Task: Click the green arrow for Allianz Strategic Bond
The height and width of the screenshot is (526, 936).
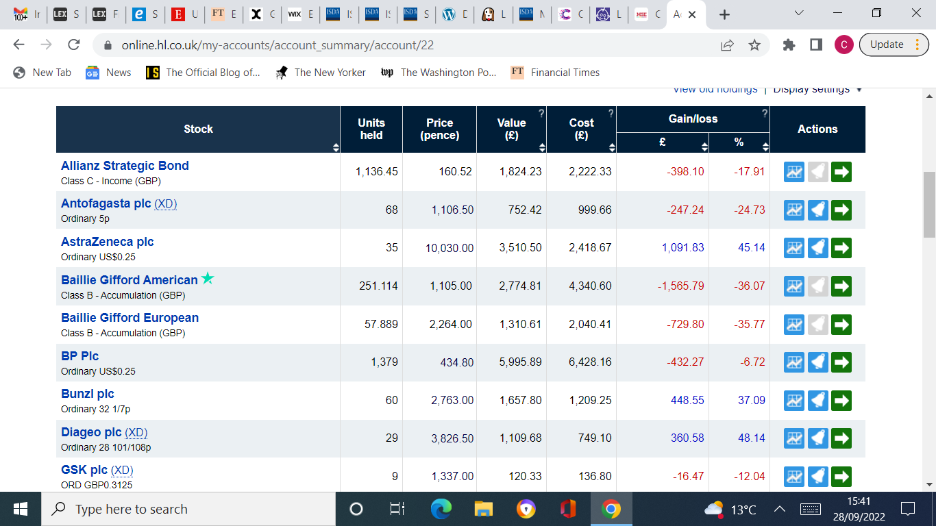Action: click(841, 172)
